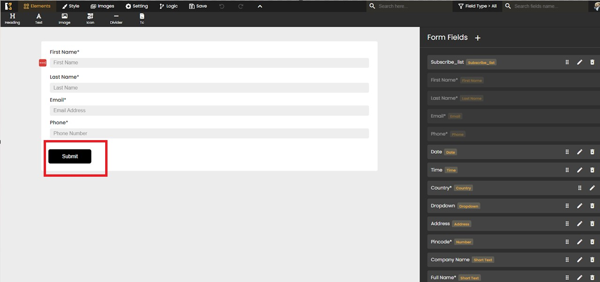600x282 pixels.
Task: Click drag handle for the Date field
Action: pos(567,152)
